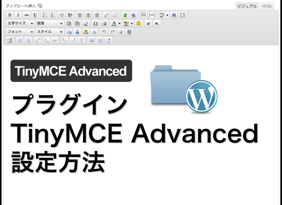Apply the background highlight color
The width and height of the screenshot is (282, 205).
126,23
